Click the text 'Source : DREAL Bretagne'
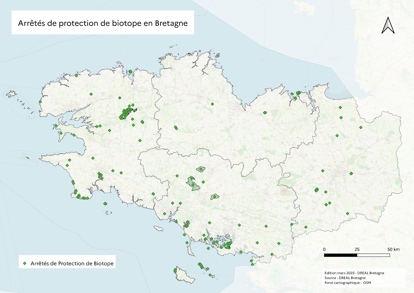The width and height of the screenshot is (414, 293). pos(345,278)
